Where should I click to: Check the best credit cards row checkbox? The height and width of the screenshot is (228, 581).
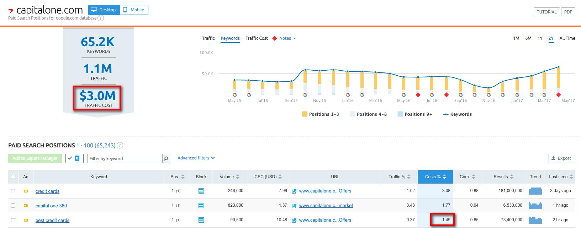pos(13,220)
